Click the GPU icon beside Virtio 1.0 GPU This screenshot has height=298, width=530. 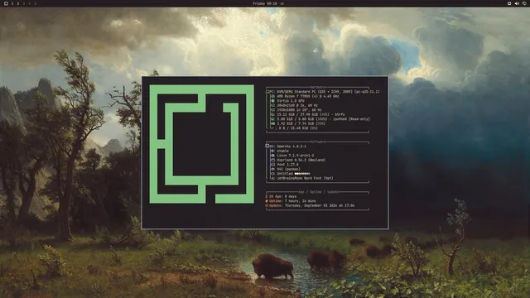pos(272,101)
